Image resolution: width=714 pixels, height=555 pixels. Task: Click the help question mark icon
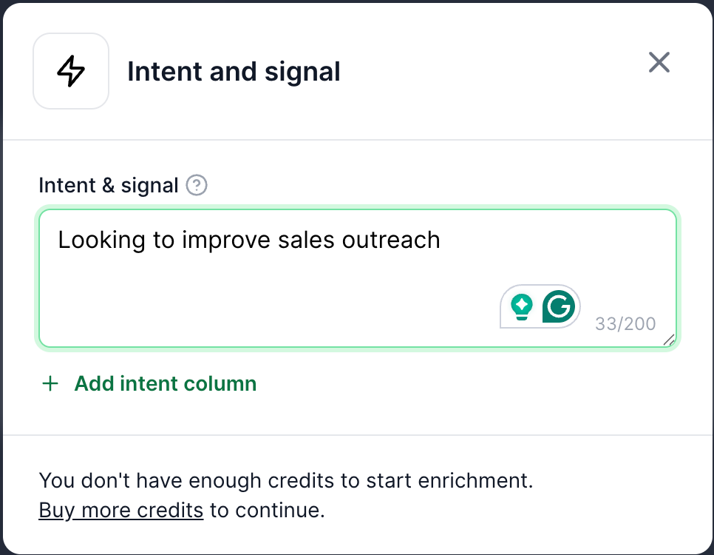(x=197, y=185)
